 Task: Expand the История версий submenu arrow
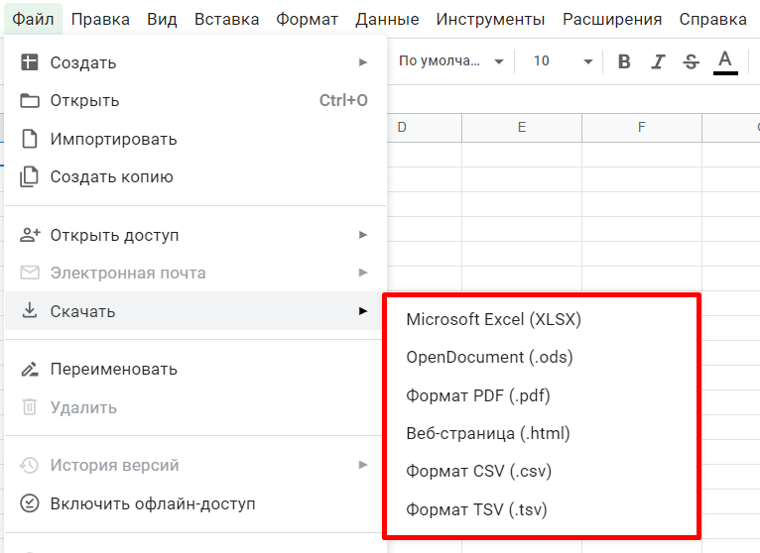[362, 465]
